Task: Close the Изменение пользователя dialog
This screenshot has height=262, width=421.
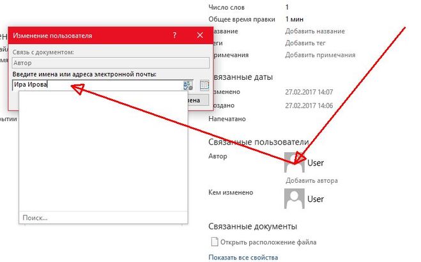Action: tap(200, 36)
